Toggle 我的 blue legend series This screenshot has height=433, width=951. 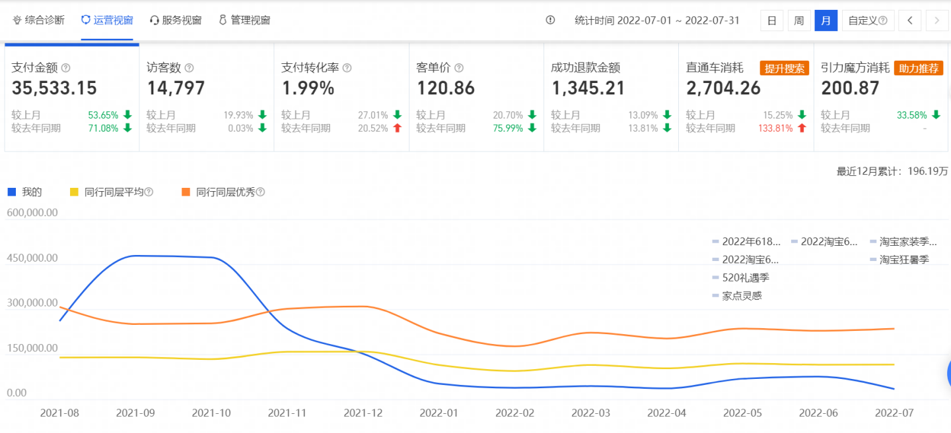24,192
